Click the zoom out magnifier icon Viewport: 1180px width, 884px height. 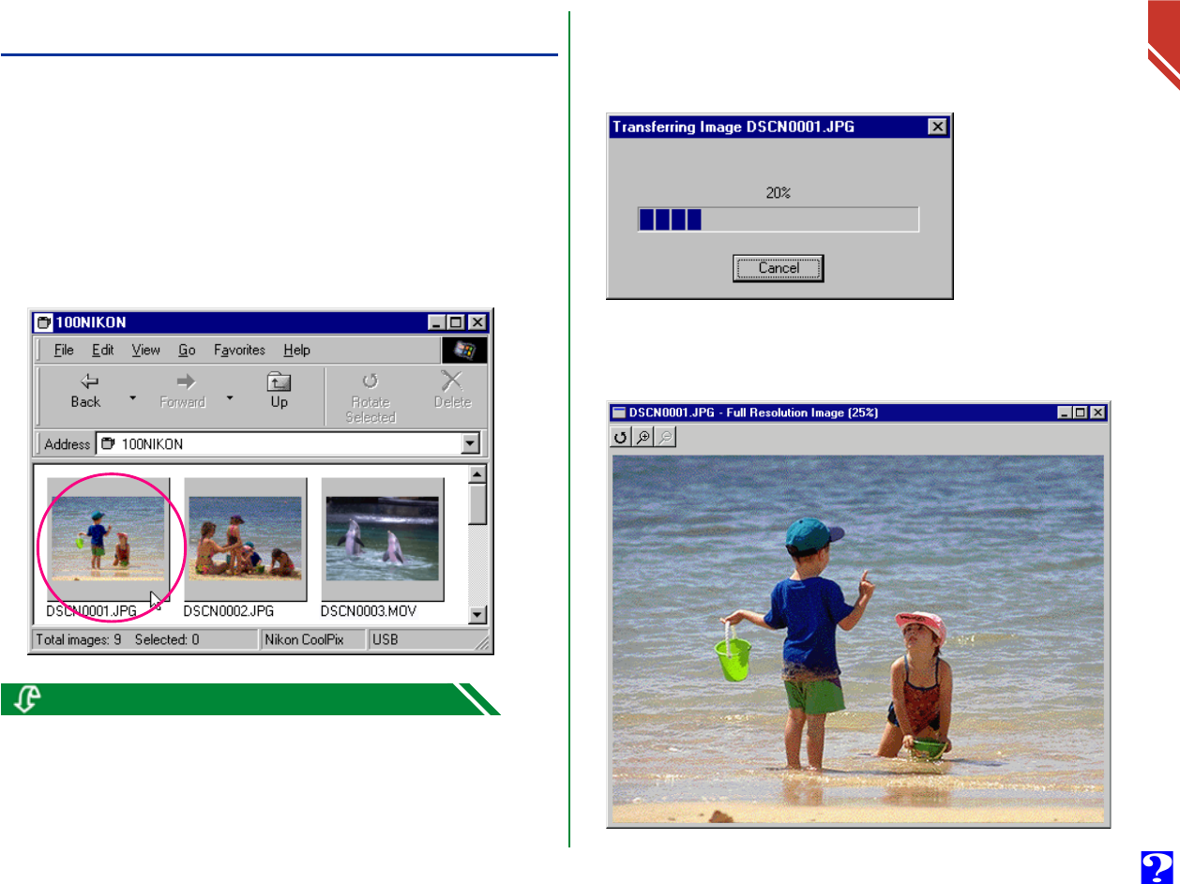point(665,437)
